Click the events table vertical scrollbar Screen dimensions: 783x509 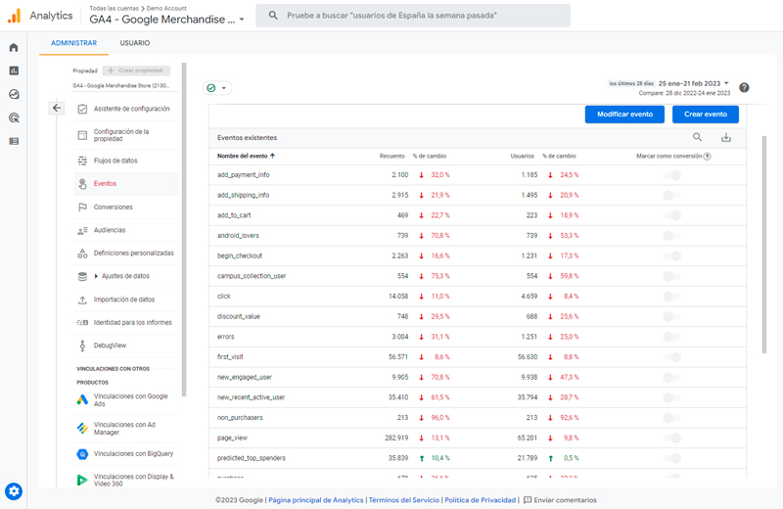764,245
